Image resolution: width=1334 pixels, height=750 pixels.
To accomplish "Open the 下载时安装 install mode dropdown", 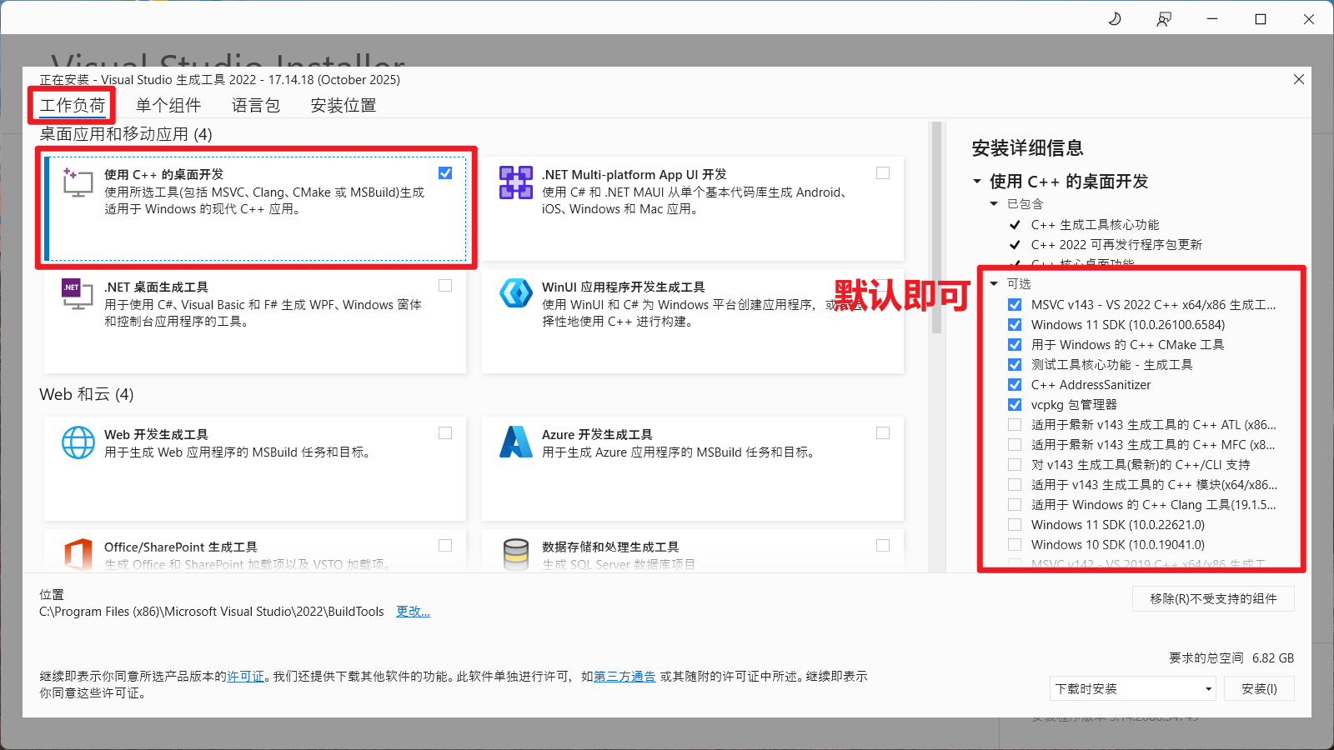I will [1132, 689].
